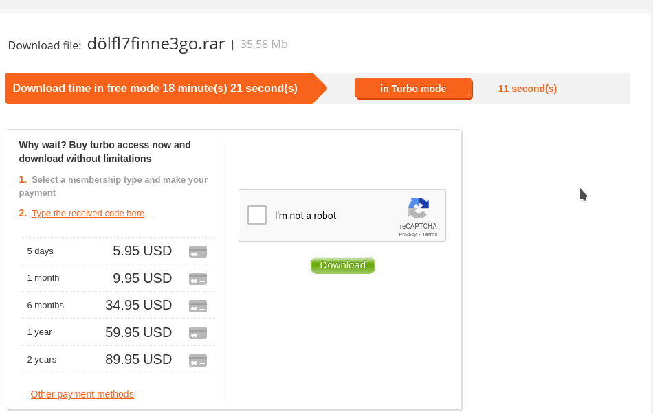Image resolution: width=653 pixels, height=414 pixels.
Task: Switch to the in Turbo mode option
Action: pos(413,89)
